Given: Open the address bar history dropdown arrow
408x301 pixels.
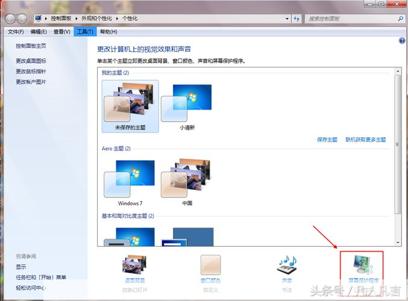Looking at the screenshot, I should [x=287, y=19].
